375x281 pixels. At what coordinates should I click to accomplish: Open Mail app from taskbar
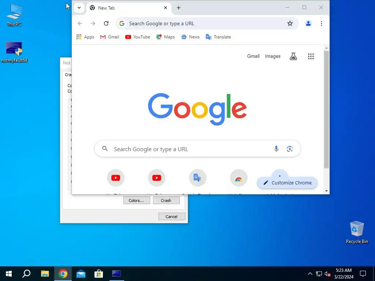(81, 274)
